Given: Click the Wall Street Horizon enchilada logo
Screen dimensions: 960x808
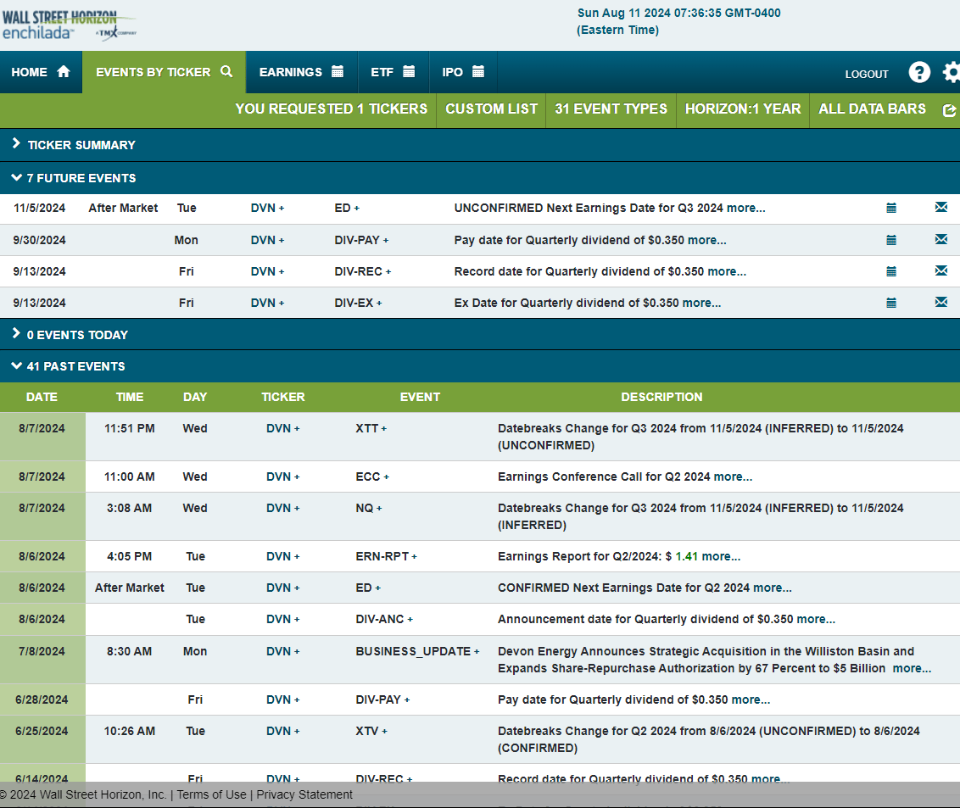Looking at the screenshot, I should [x=69, y=25].
